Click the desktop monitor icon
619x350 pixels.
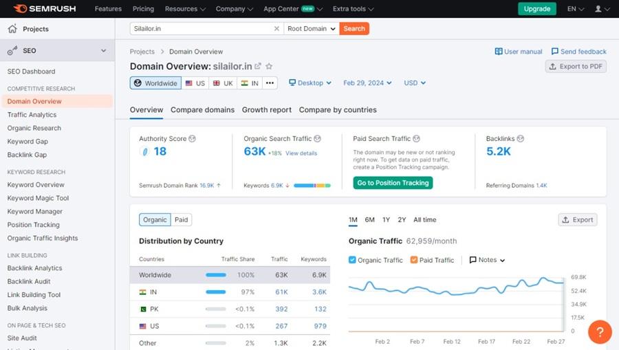point(292,83)
